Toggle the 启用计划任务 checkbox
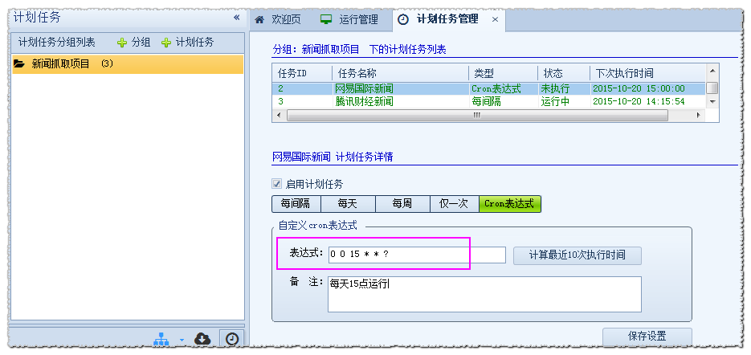Screen dimensions: 751x355 tap(277, 184)
